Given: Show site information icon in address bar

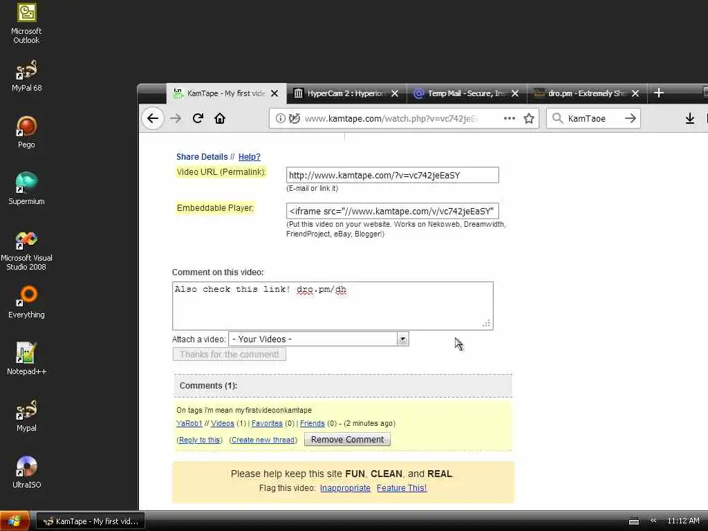Looking at the screenshot, I should 281,118.
